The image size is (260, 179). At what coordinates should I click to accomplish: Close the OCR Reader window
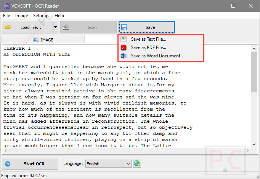(251, 6)
